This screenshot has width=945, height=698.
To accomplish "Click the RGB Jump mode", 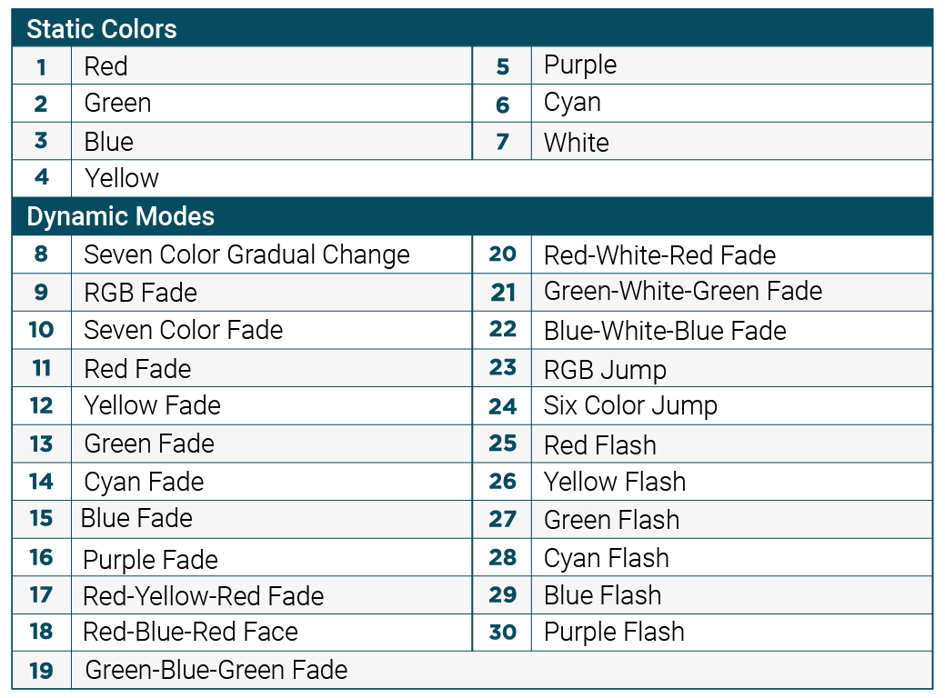I will pyautogui.click(x=605, y=369).
